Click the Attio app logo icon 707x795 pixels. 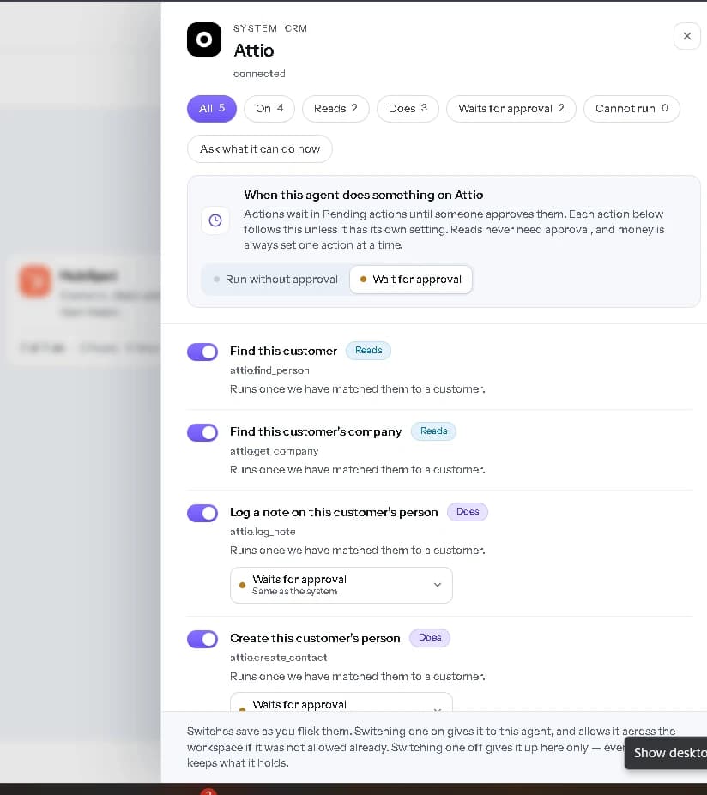[x=204, y=39]
